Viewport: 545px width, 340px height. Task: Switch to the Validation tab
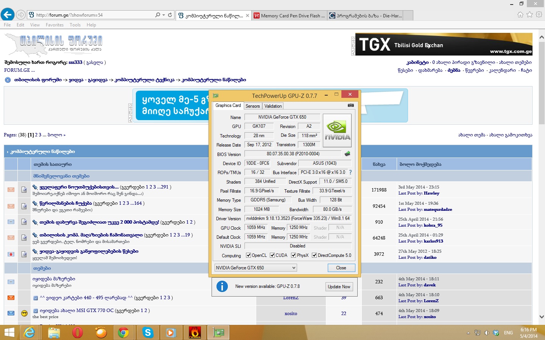[273, 106]
